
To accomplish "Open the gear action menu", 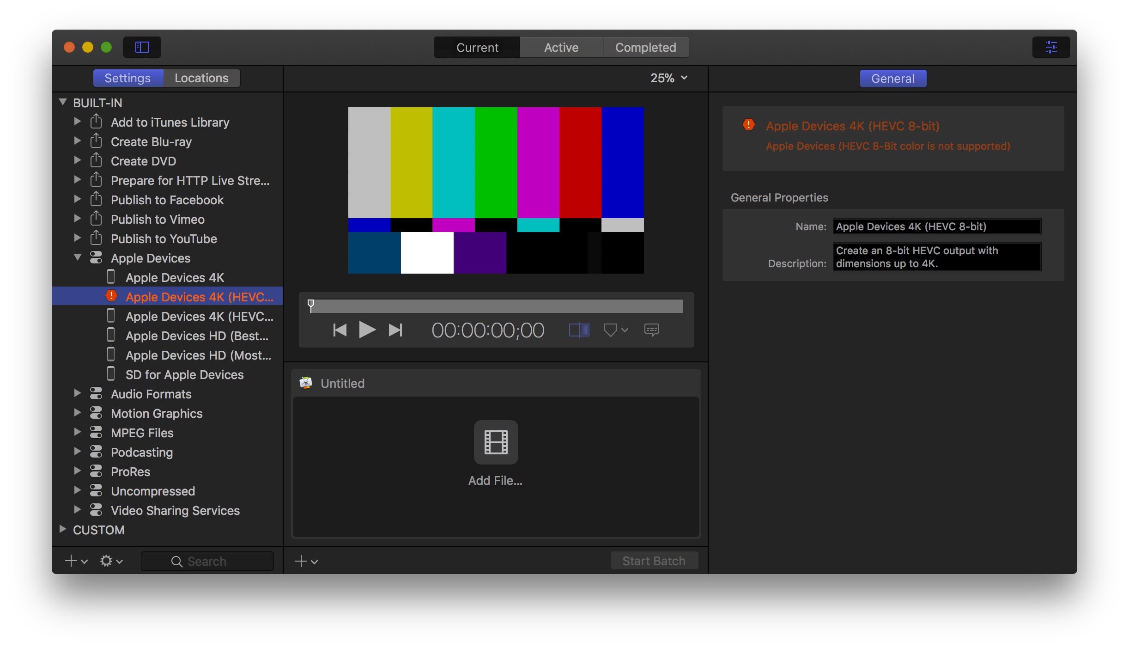I will click(x=111, y=561).
